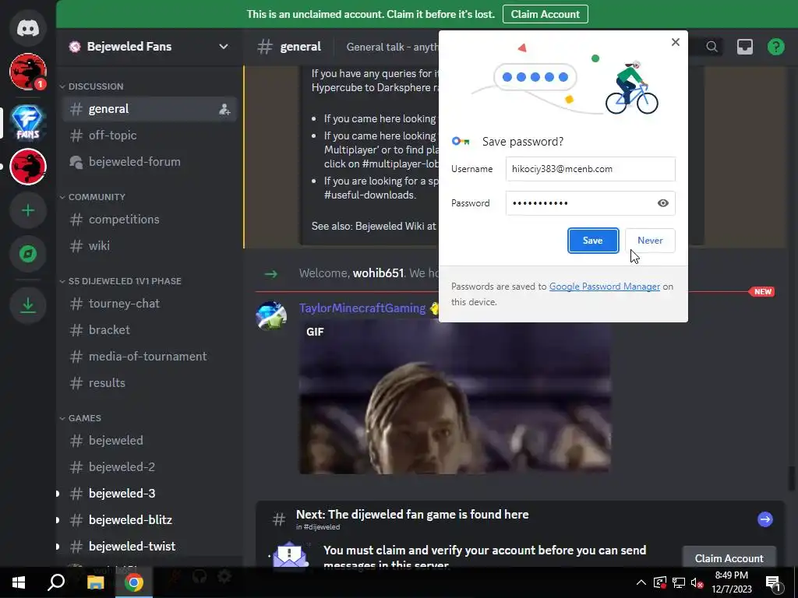Click the Obi-Wan GIF thumbnail
The height and width of the screenshot is (598, 798).
(x=455, y=398)
